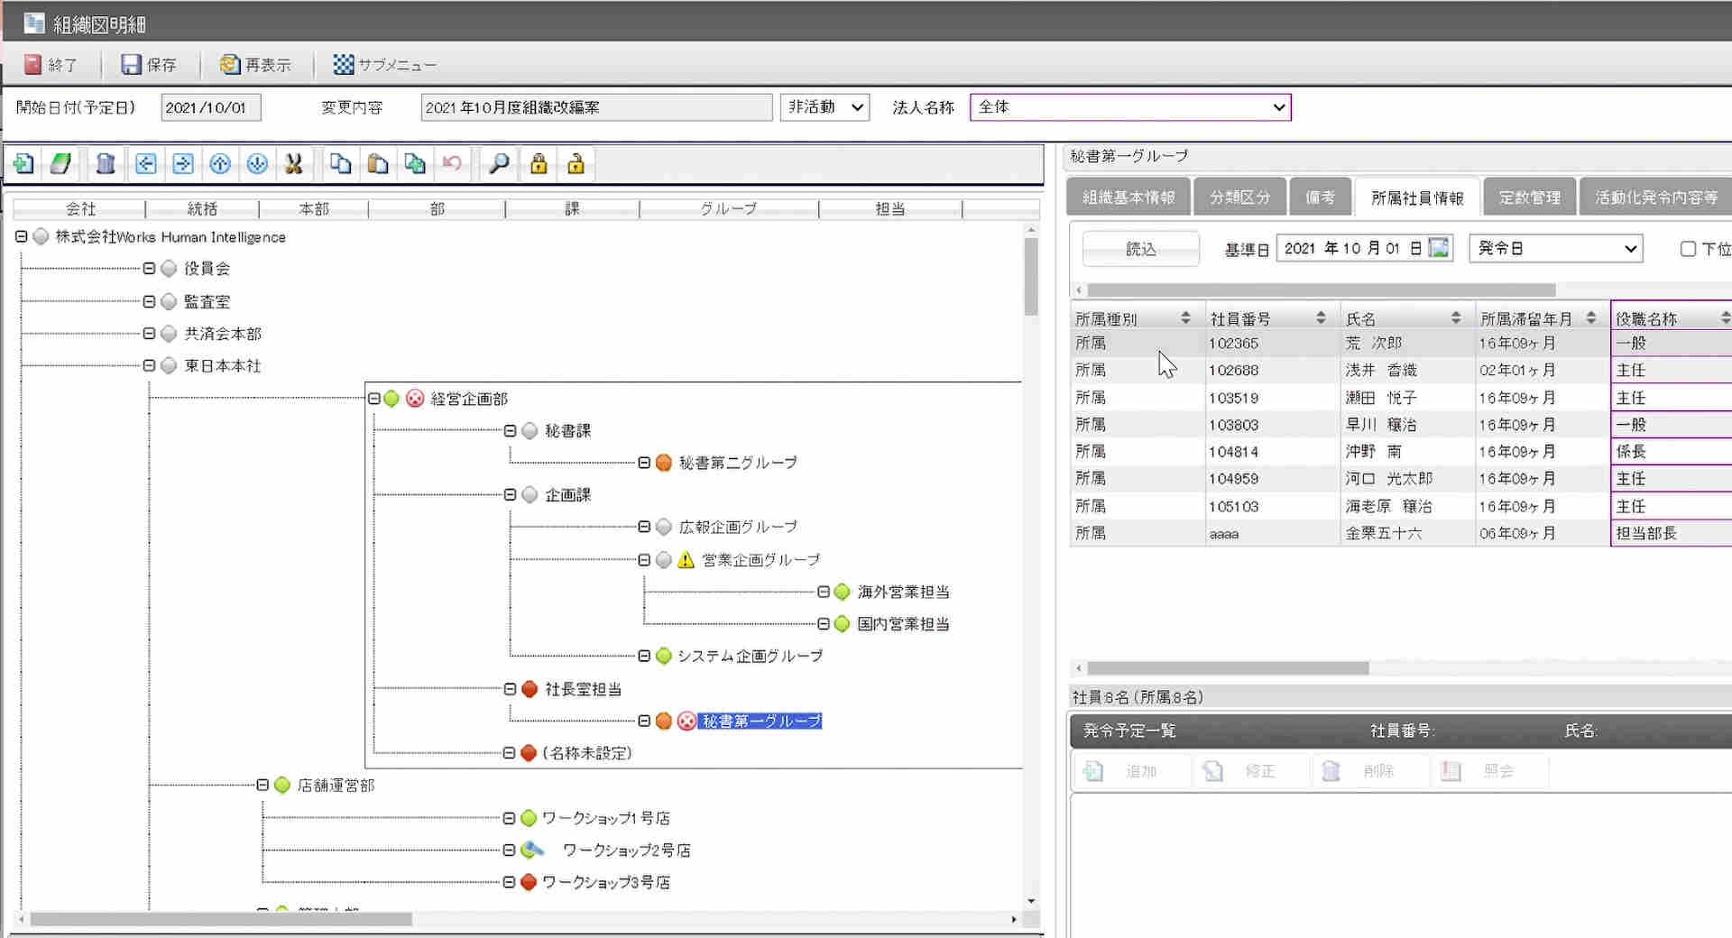Select the 所属社員情報 tab
The image size is (1732, 938).
click(x=1417, y=198)
